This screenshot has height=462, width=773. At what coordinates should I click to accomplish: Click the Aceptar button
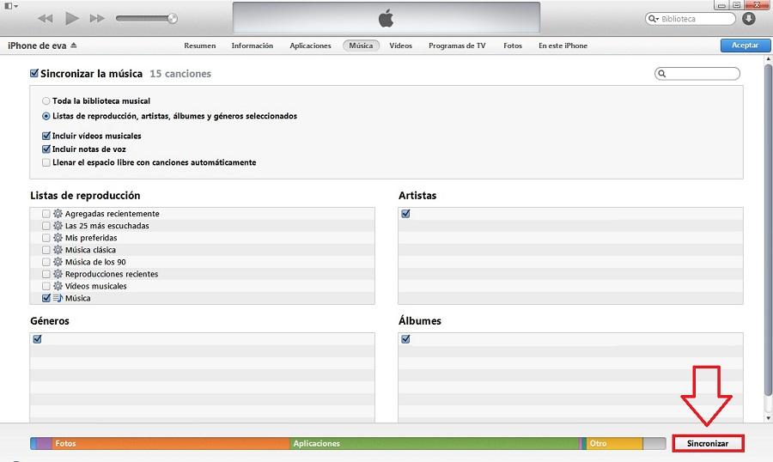(x=744, y=46)
